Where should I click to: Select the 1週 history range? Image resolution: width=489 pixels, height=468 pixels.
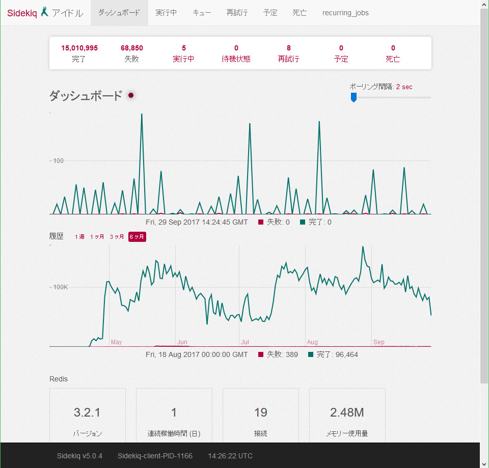pos(79,237)
